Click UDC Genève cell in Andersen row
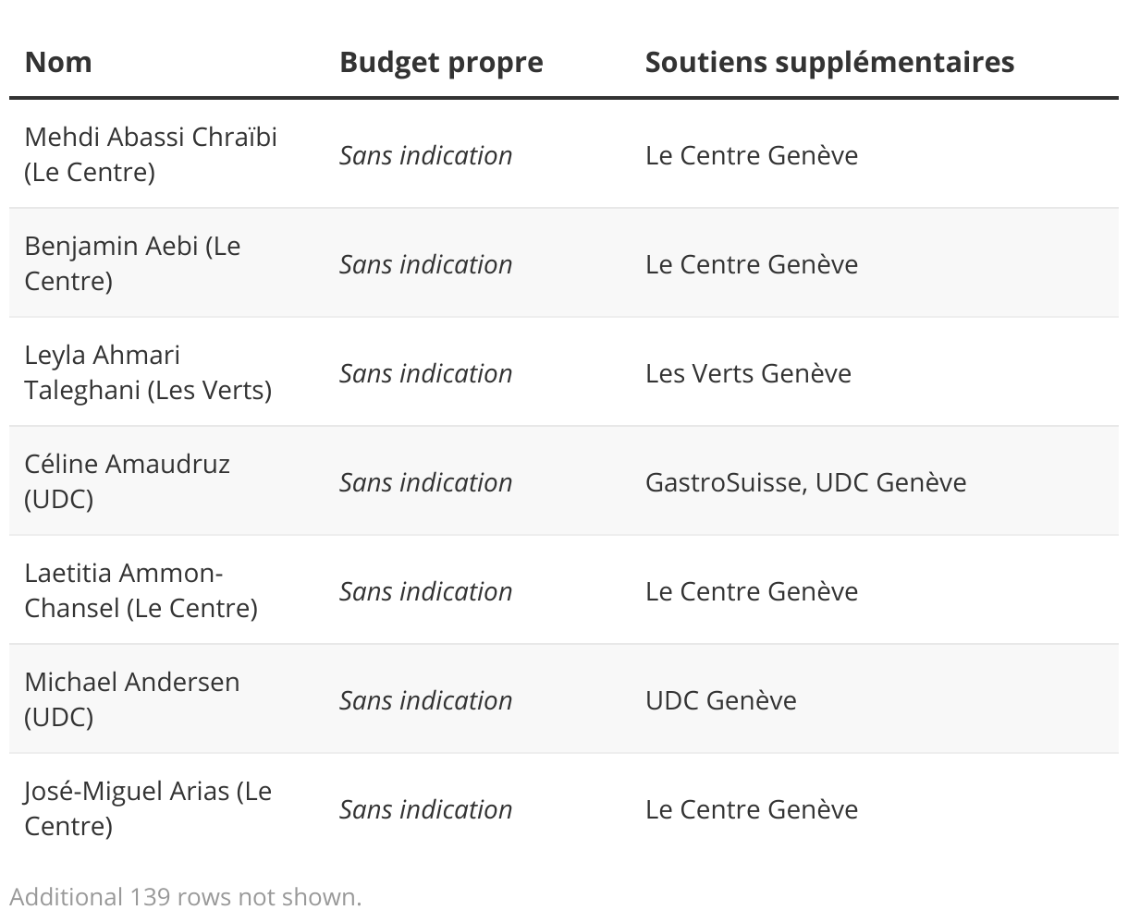This screenshot has width=1128, height=922. (720, 700)
